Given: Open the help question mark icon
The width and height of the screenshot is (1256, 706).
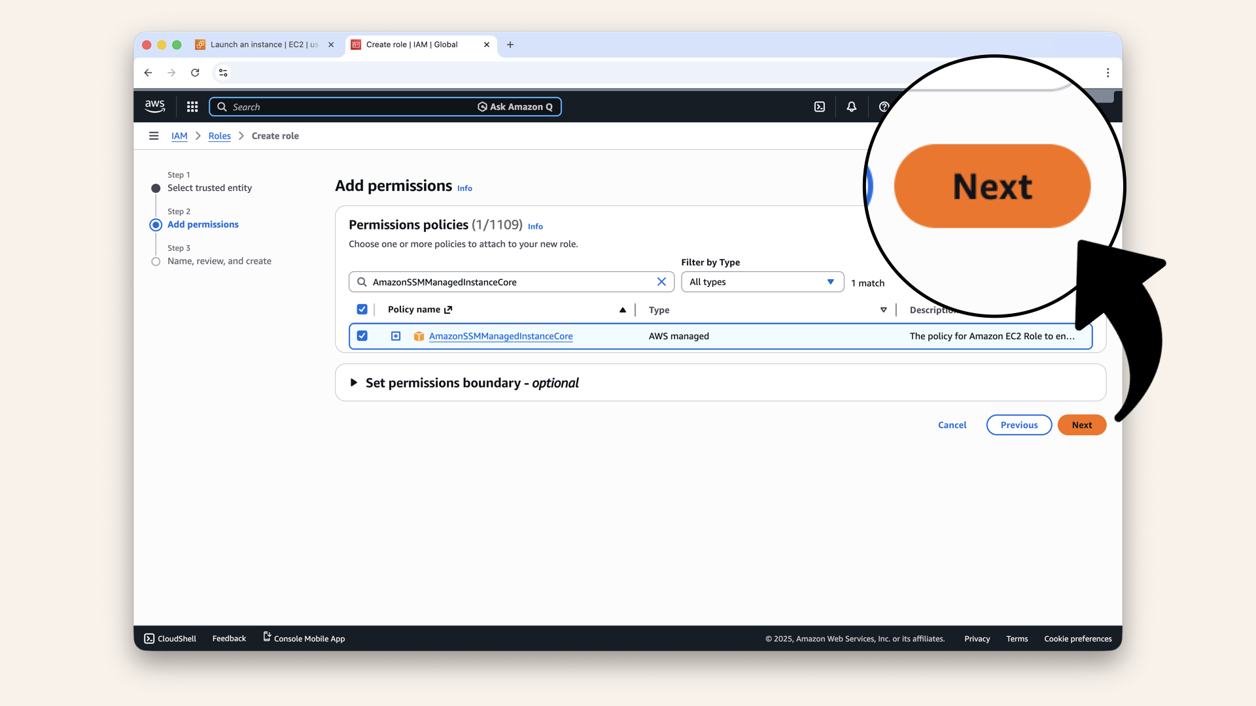Looking at the screenshot, I should (x=884, y=107).
